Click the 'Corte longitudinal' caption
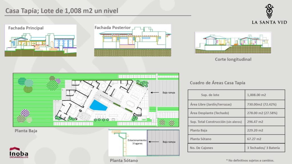 233,59
